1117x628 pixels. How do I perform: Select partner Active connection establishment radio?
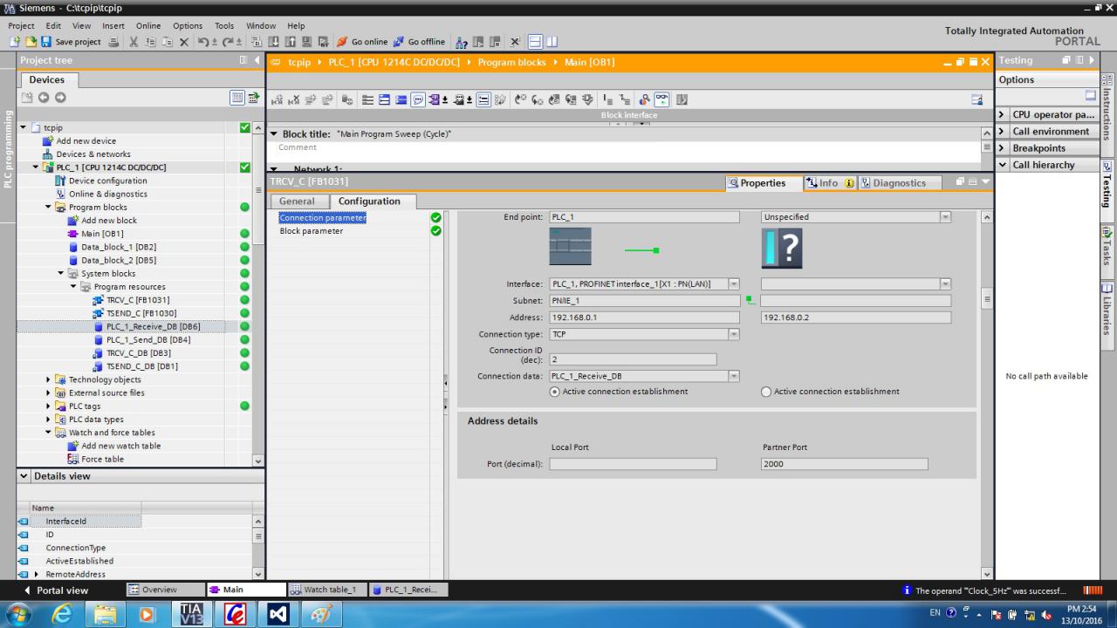pyautogui.click(x=767, y=392)
